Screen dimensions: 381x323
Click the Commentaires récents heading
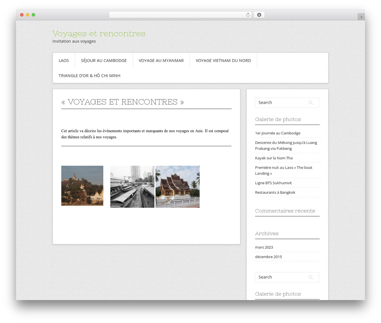click(285, 211)
